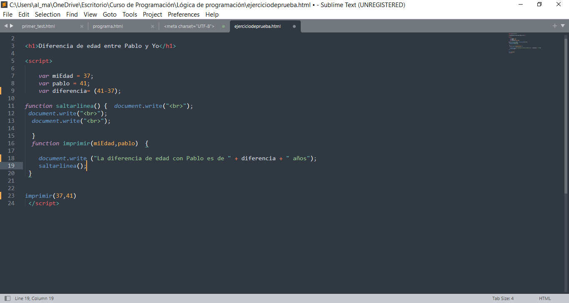
Task: Toggle the side bar icon in status bar
Action: pos(7,298)
